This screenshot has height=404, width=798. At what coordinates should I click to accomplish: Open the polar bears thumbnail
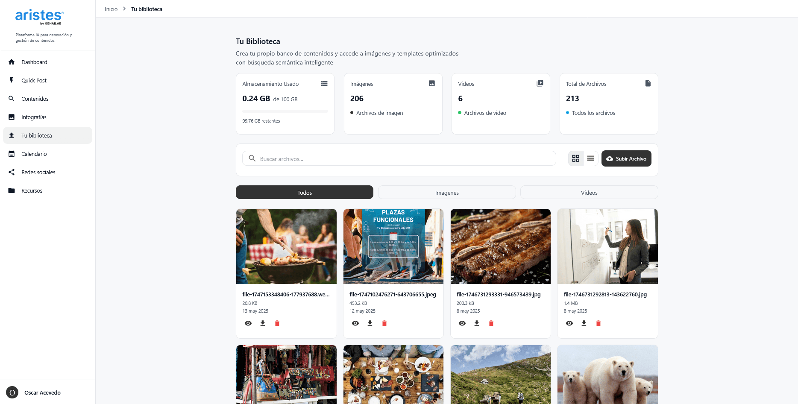pos(607,375)
